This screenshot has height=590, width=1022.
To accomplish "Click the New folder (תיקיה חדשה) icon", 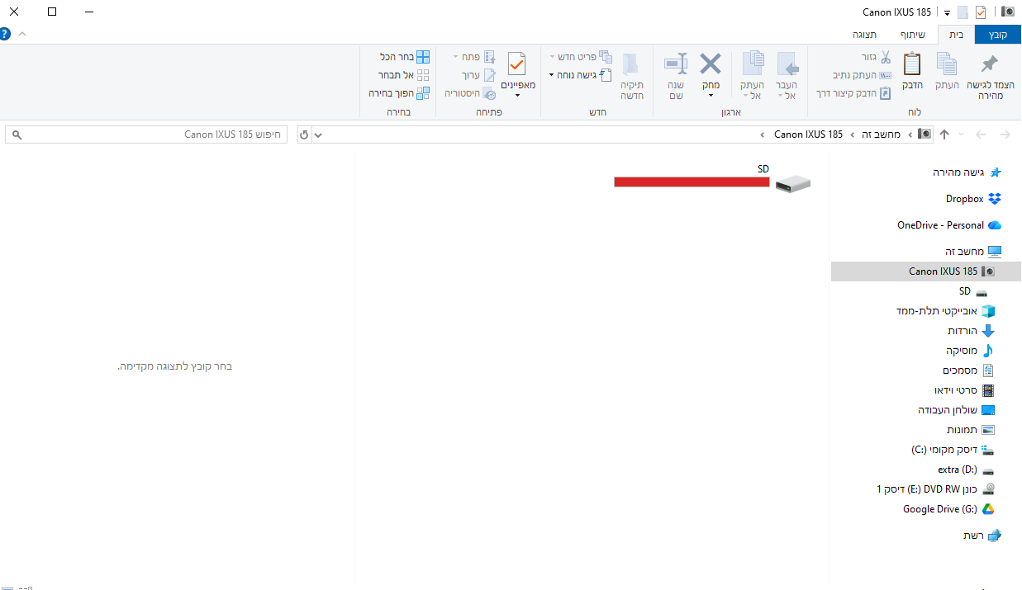I will tap(631, 64).
